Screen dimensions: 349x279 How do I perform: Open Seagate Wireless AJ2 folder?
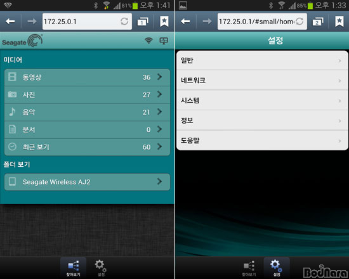pyautogui.click(x=88, y=182)
